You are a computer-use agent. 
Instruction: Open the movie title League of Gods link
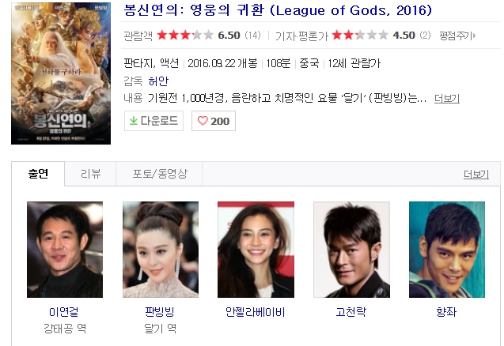click(278, 10)
